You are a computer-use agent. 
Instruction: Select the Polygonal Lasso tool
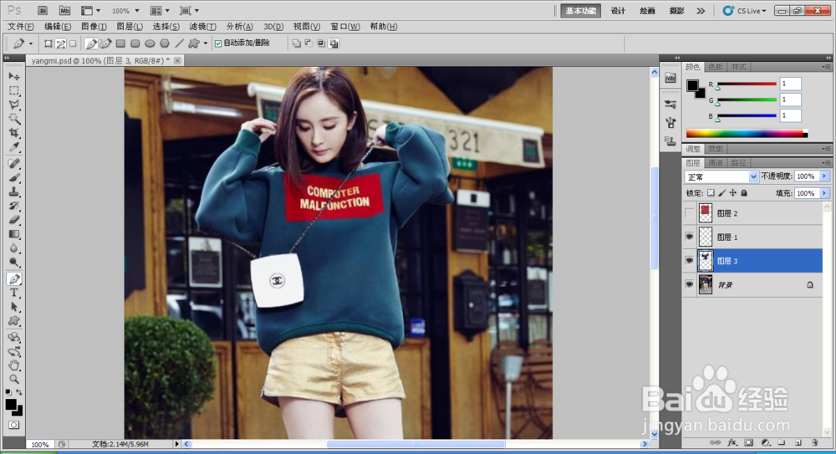click(x=14, y=105)
